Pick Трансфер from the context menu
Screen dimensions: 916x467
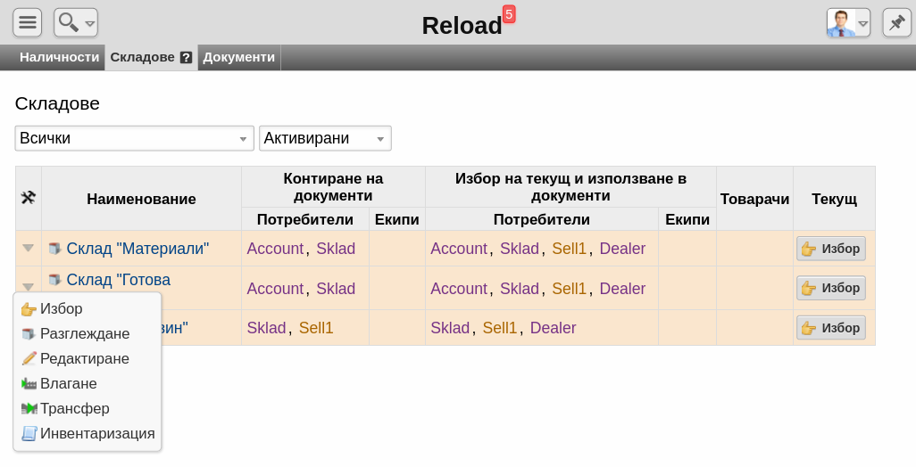(74, 408)
